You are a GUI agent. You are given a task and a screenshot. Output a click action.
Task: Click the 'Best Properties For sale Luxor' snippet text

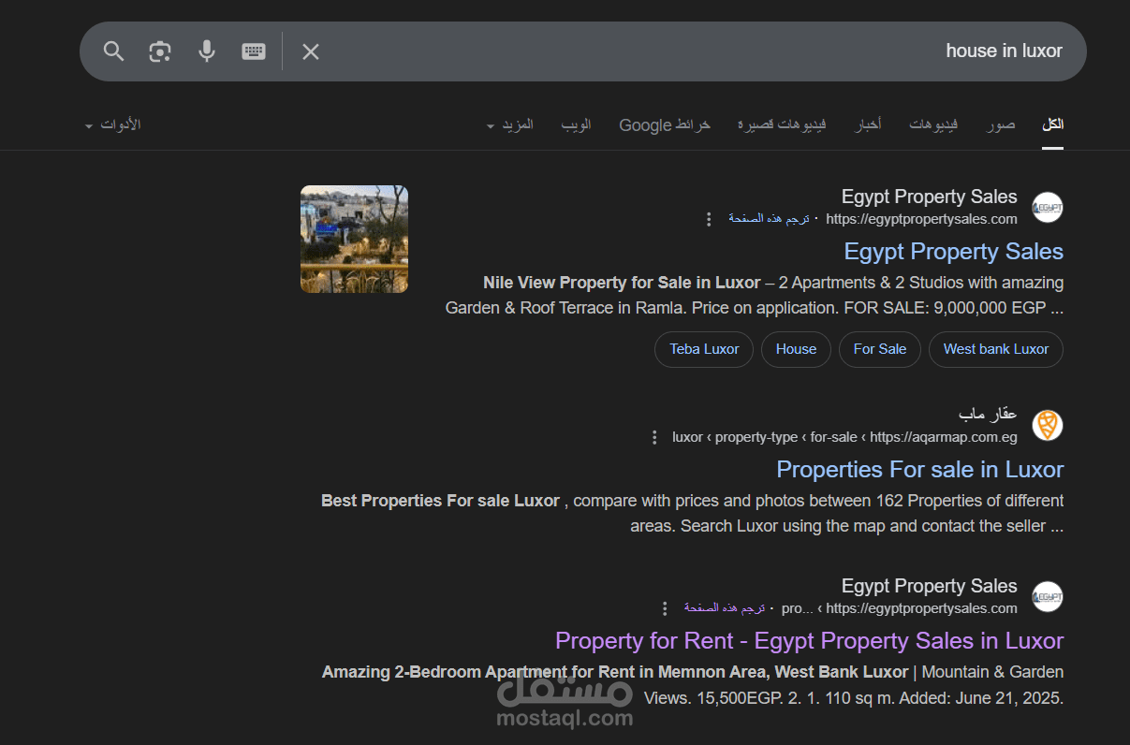click(x=440, y=501)
